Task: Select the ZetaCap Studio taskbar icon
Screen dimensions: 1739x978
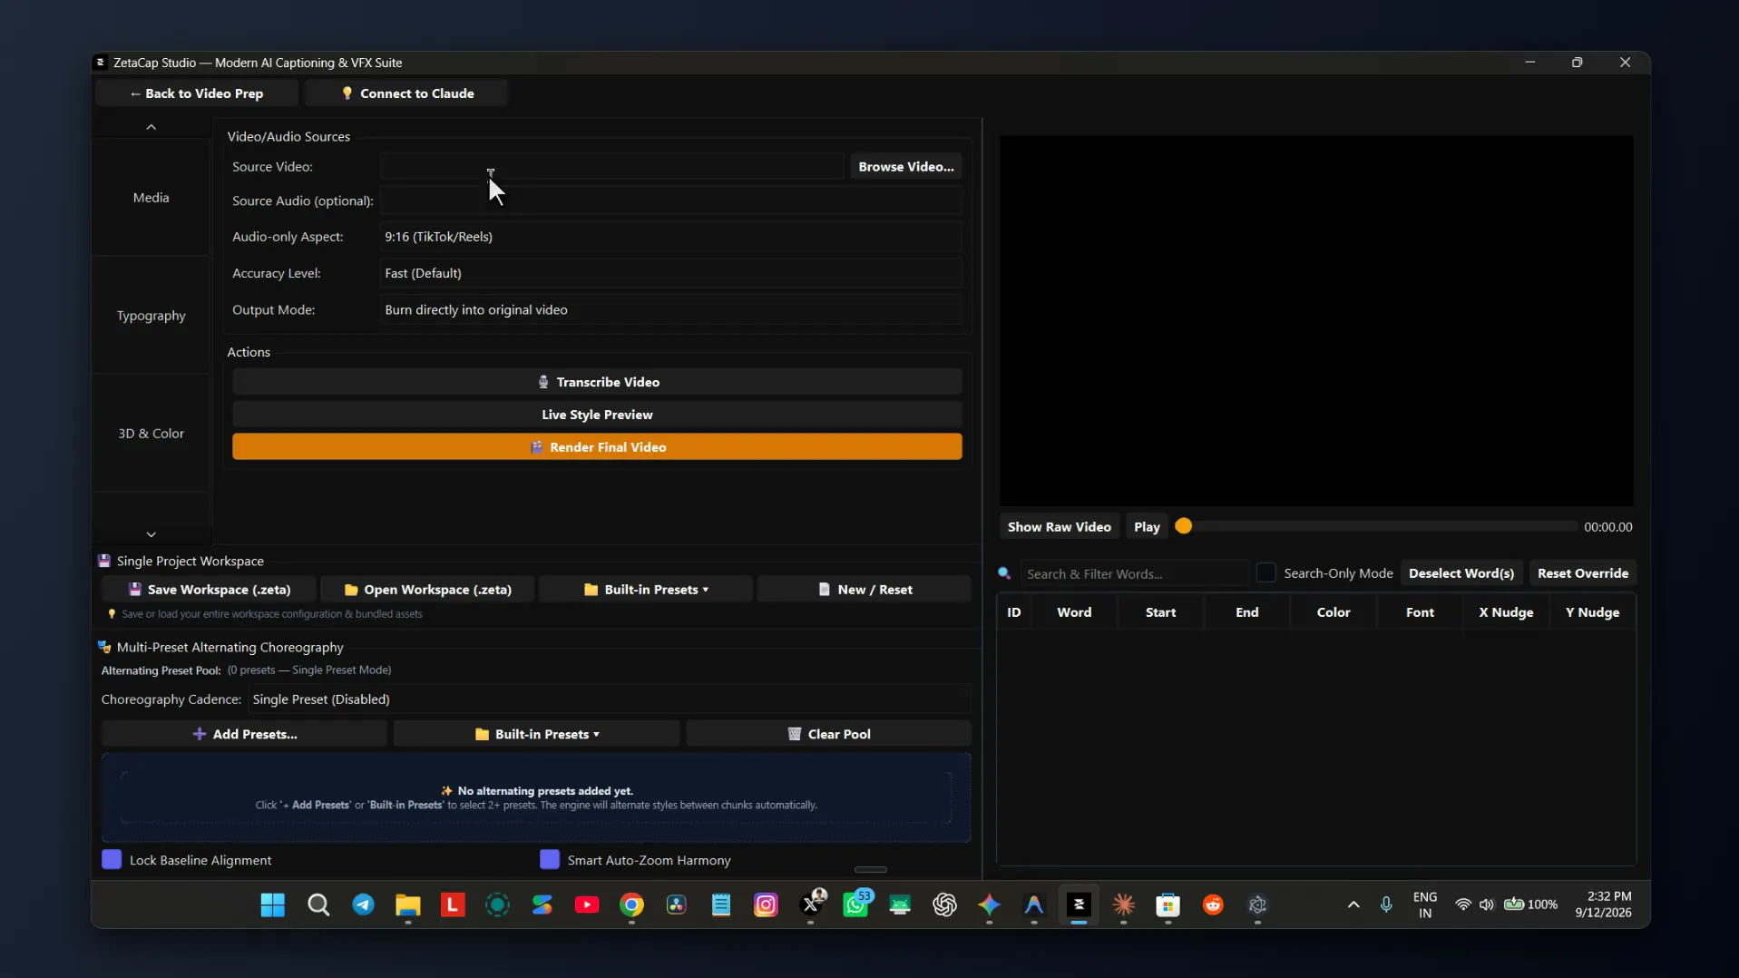Action: click(x=1079, y=905)
